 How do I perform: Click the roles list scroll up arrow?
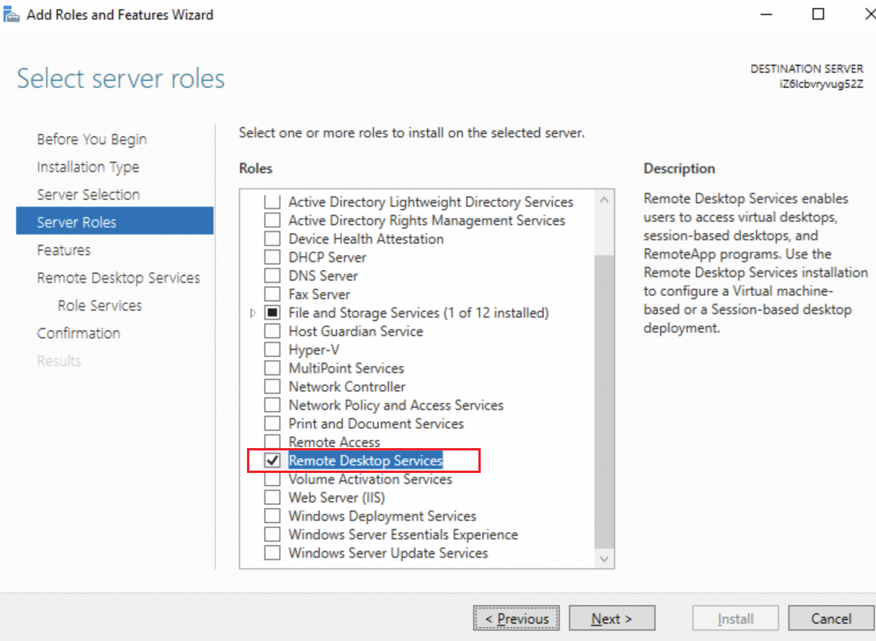[604, 200]
